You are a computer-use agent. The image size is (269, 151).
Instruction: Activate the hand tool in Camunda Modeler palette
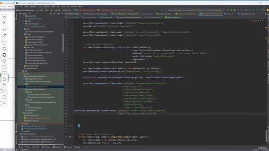click(x=5, y=17)
